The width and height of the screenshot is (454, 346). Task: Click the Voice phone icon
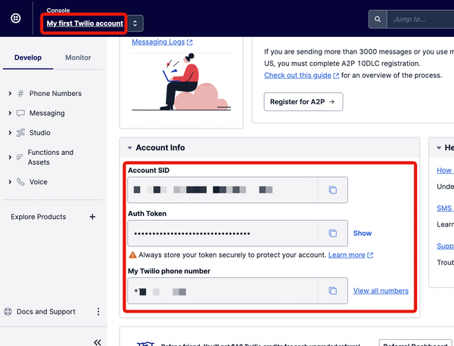(20, 182)
